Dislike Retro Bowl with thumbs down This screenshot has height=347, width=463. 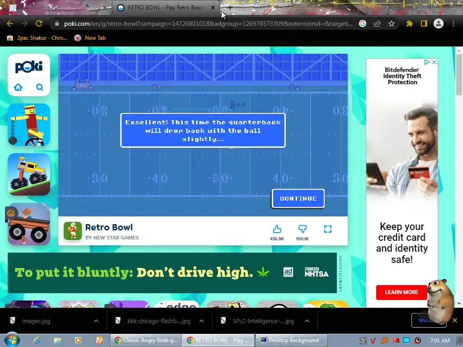pyautogui.click(x=302, y=229)
